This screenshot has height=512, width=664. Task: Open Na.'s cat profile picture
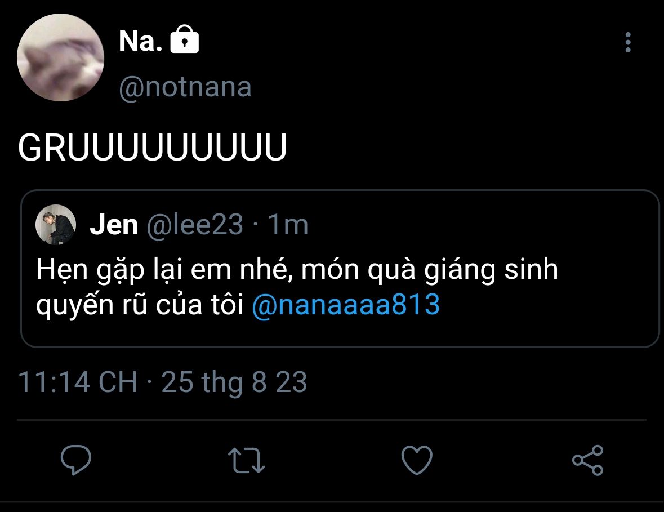[60, 57]
